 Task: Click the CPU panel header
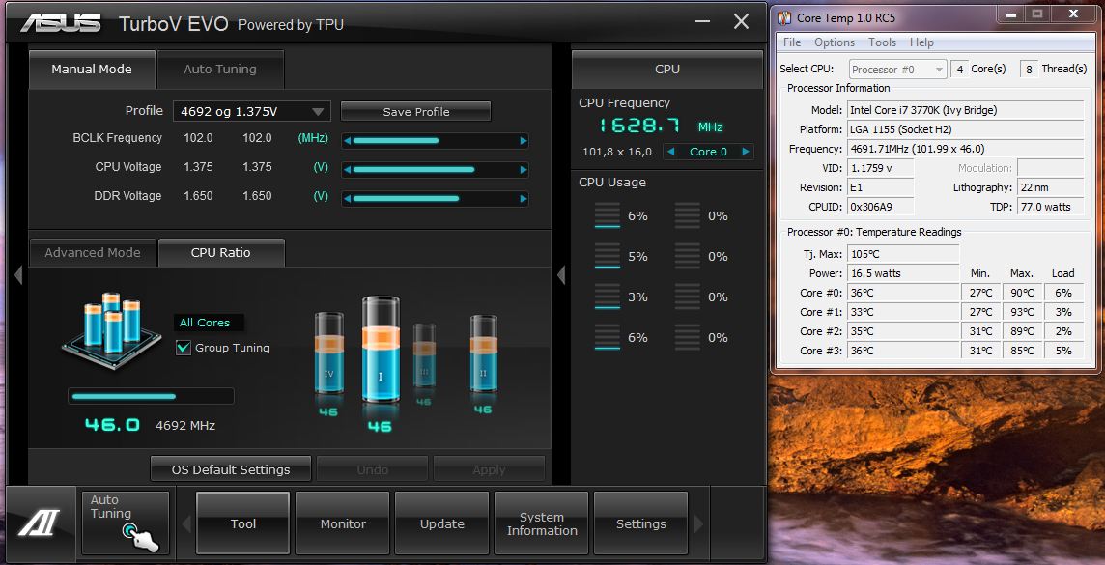coord(667,69)
